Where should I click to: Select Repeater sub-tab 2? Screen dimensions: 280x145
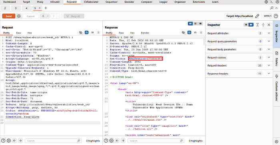pos(5,8)
